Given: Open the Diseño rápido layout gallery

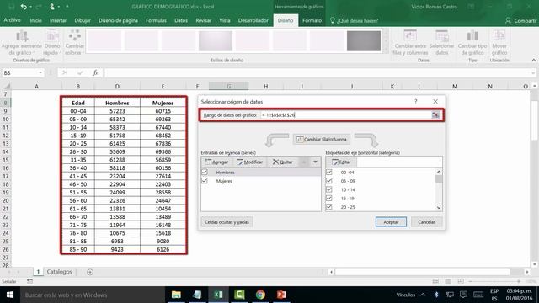Looking at the screenshot, I should [x=52, y=43].
